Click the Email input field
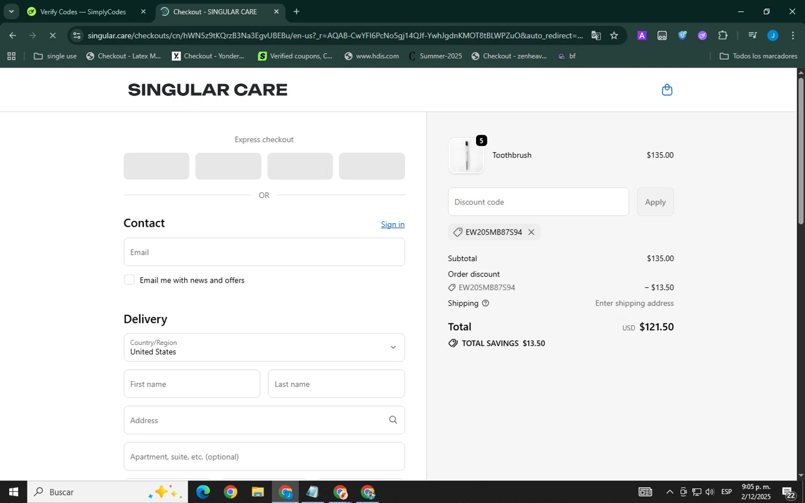Screen dimensions: 805x503 (264, 252)
